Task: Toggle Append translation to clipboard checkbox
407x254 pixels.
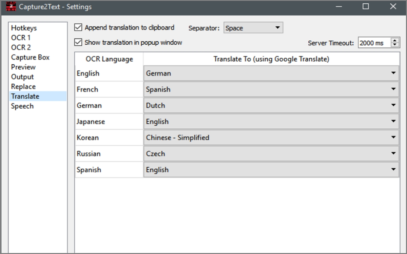Action: click(x=78, y=27)
